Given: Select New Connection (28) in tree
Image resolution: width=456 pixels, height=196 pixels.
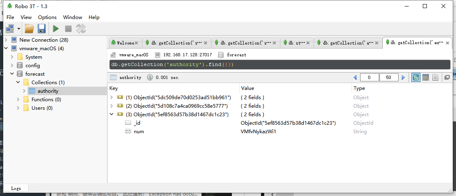Looking at the screenshot, I should point(44,40).
